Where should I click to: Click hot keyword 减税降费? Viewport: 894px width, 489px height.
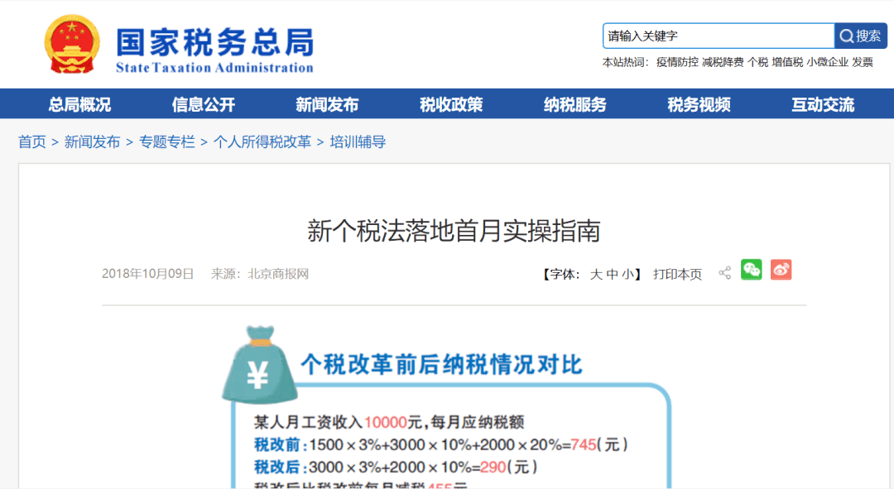click(723, 62)
